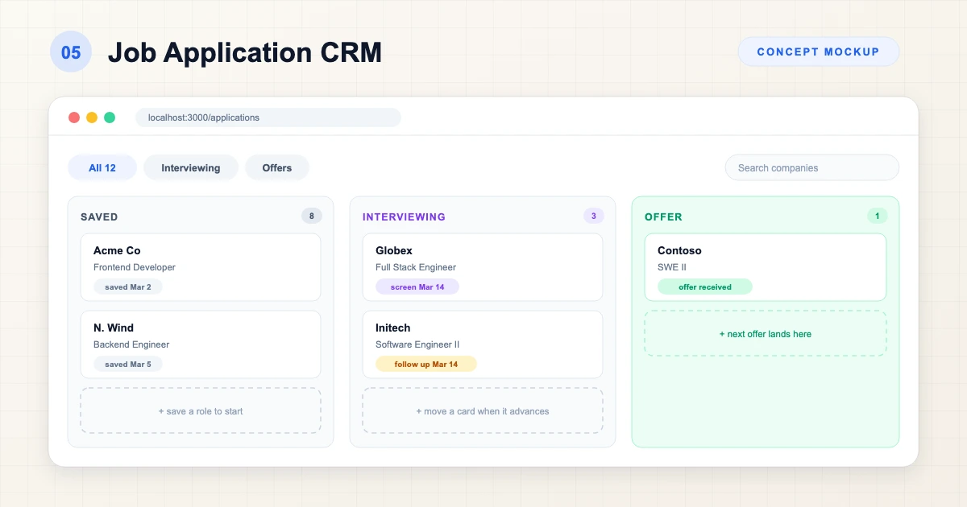
Task: Open the N. Wind application card
Action: point(201,344)
